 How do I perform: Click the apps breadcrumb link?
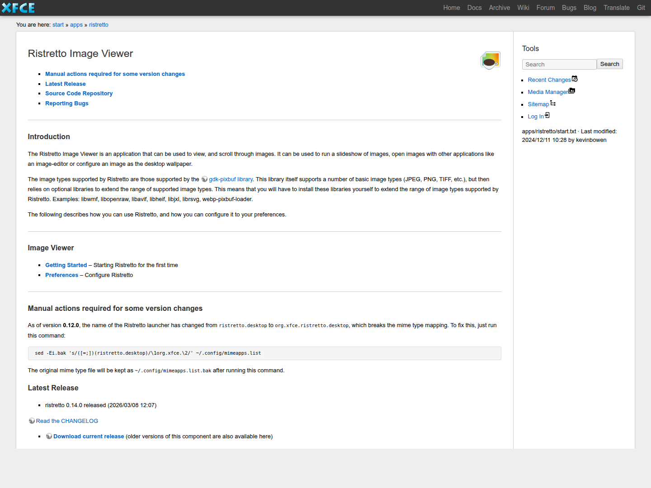pos(76,25)
